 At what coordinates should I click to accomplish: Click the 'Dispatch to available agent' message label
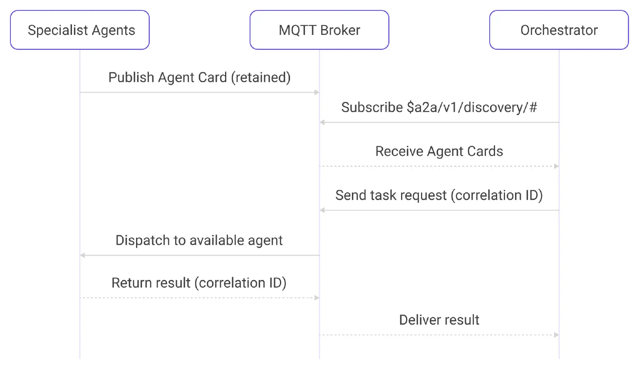tap(199, 240)
